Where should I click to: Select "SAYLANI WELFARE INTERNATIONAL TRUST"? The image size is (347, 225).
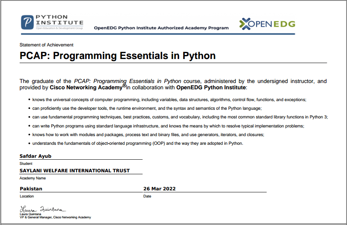tap(74, 171)
